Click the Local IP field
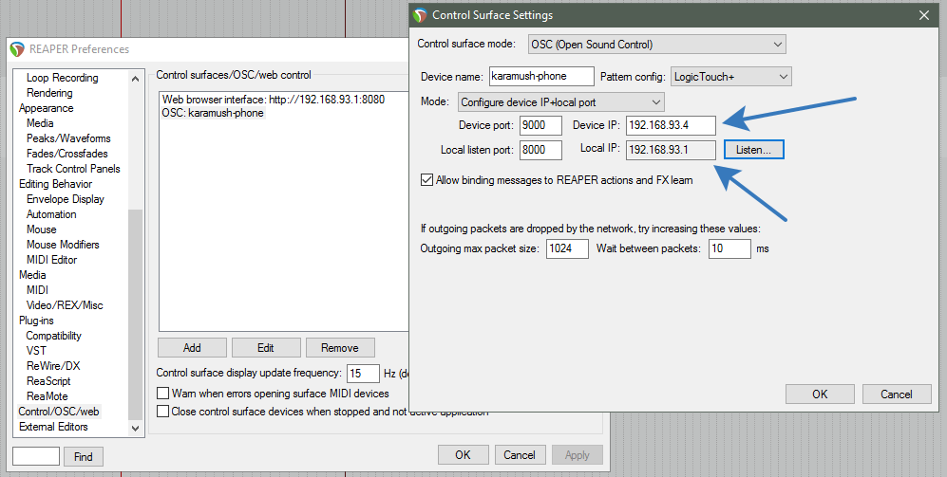The height and width of the screenshot is (477, 947). (671, 150)
